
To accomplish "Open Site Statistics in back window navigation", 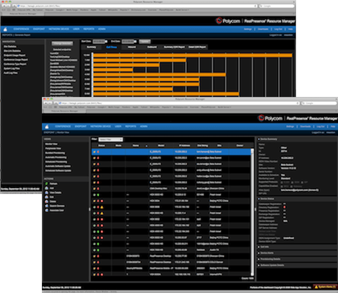I will click(x=10, y=46).
